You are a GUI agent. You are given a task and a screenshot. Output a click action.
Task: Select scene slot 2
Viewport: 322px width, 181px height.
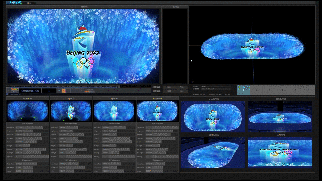tap(256, 90)
